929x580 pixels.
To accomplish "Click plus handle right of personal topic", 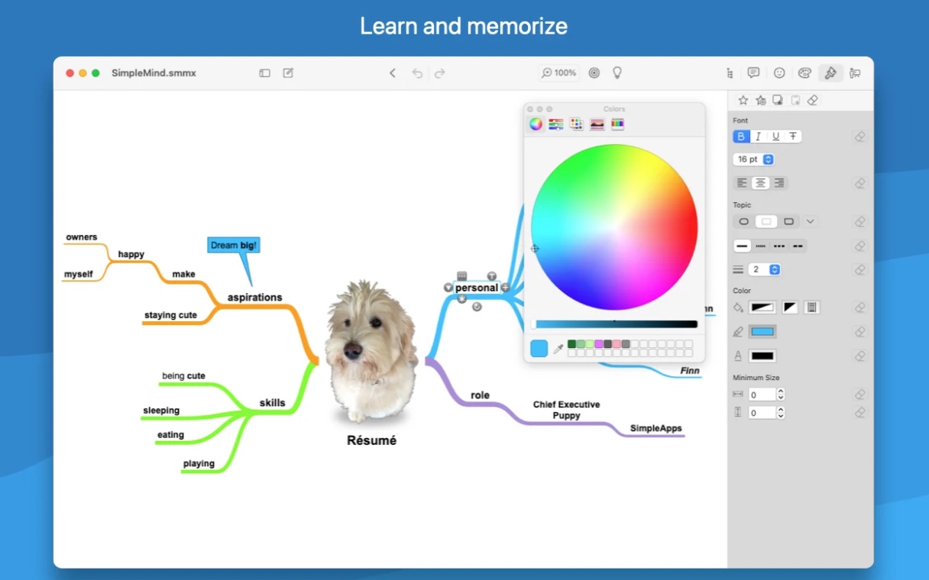I will pyautogui.click(x=505, y=288).
